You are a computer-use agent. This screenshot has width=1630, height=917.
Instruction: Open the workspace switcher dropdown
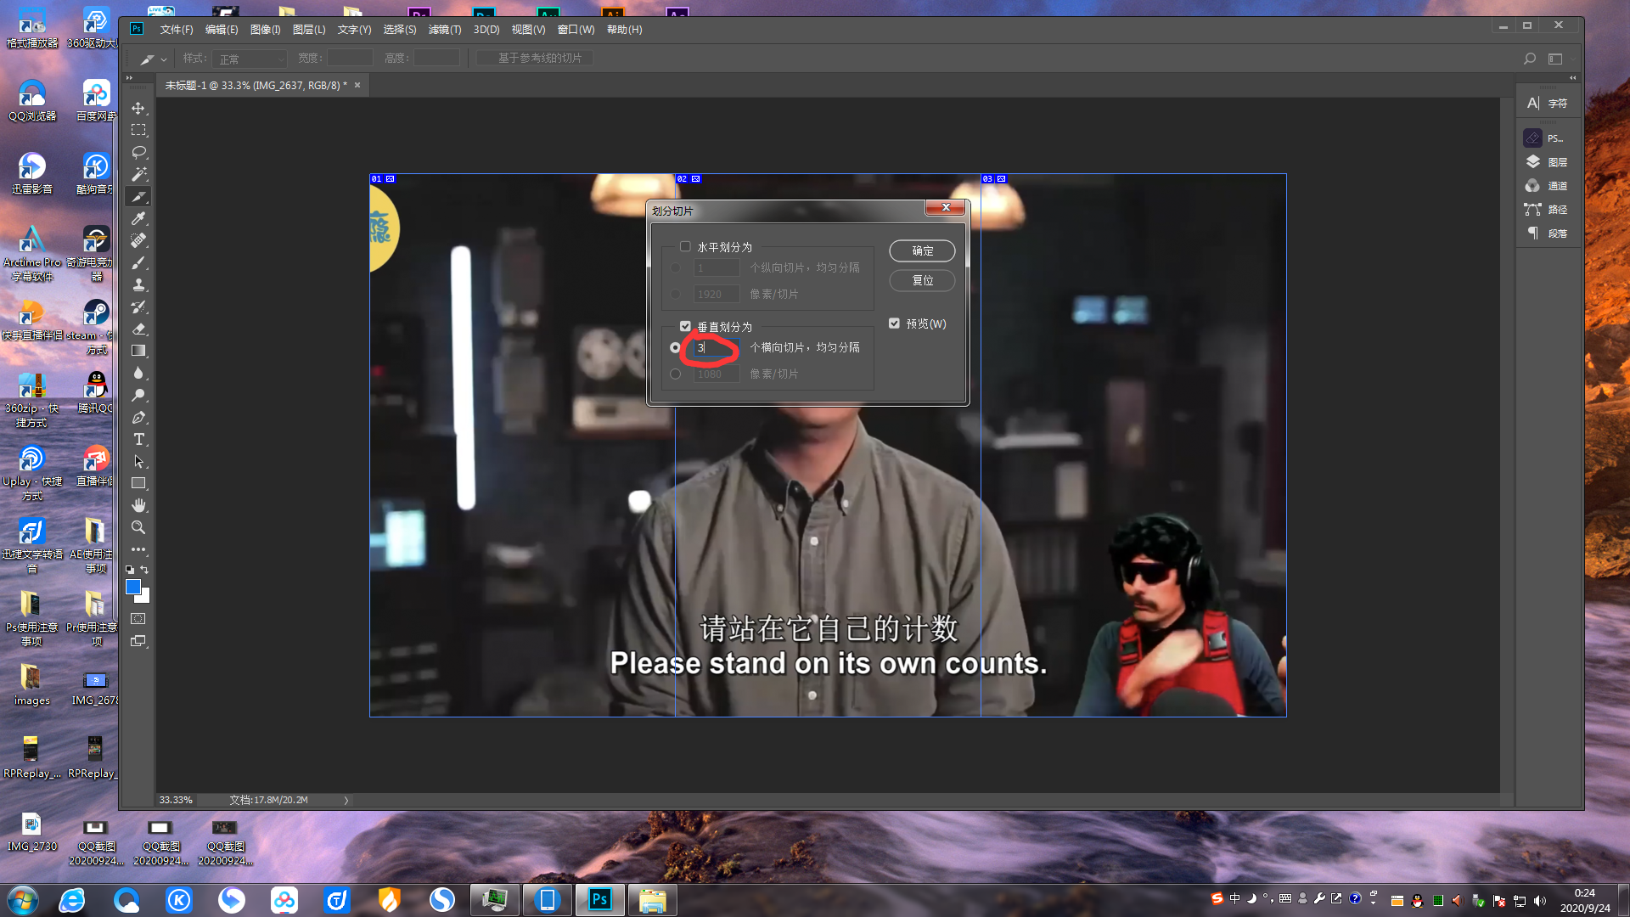pyautogui.click(x=1559, y=59)
